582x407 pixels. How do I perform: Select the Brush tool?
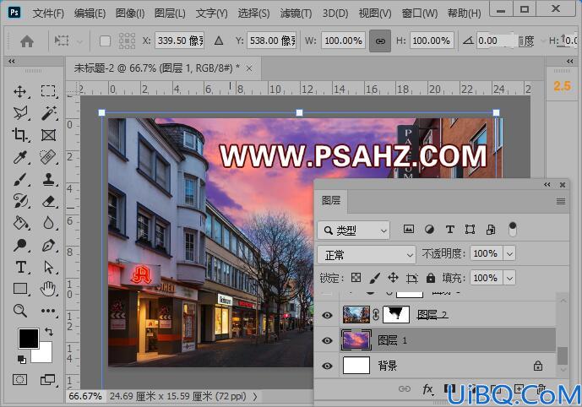click(x=20, y=179)
